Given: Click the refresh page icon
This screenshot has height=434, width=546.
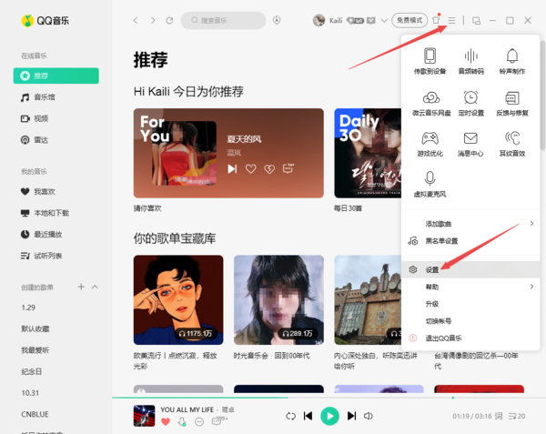Looking at the screenshot, I should click(x=169, y=21).
